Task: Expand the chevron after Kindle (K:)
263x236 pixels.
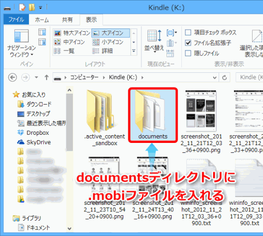Action: point(142,78)
